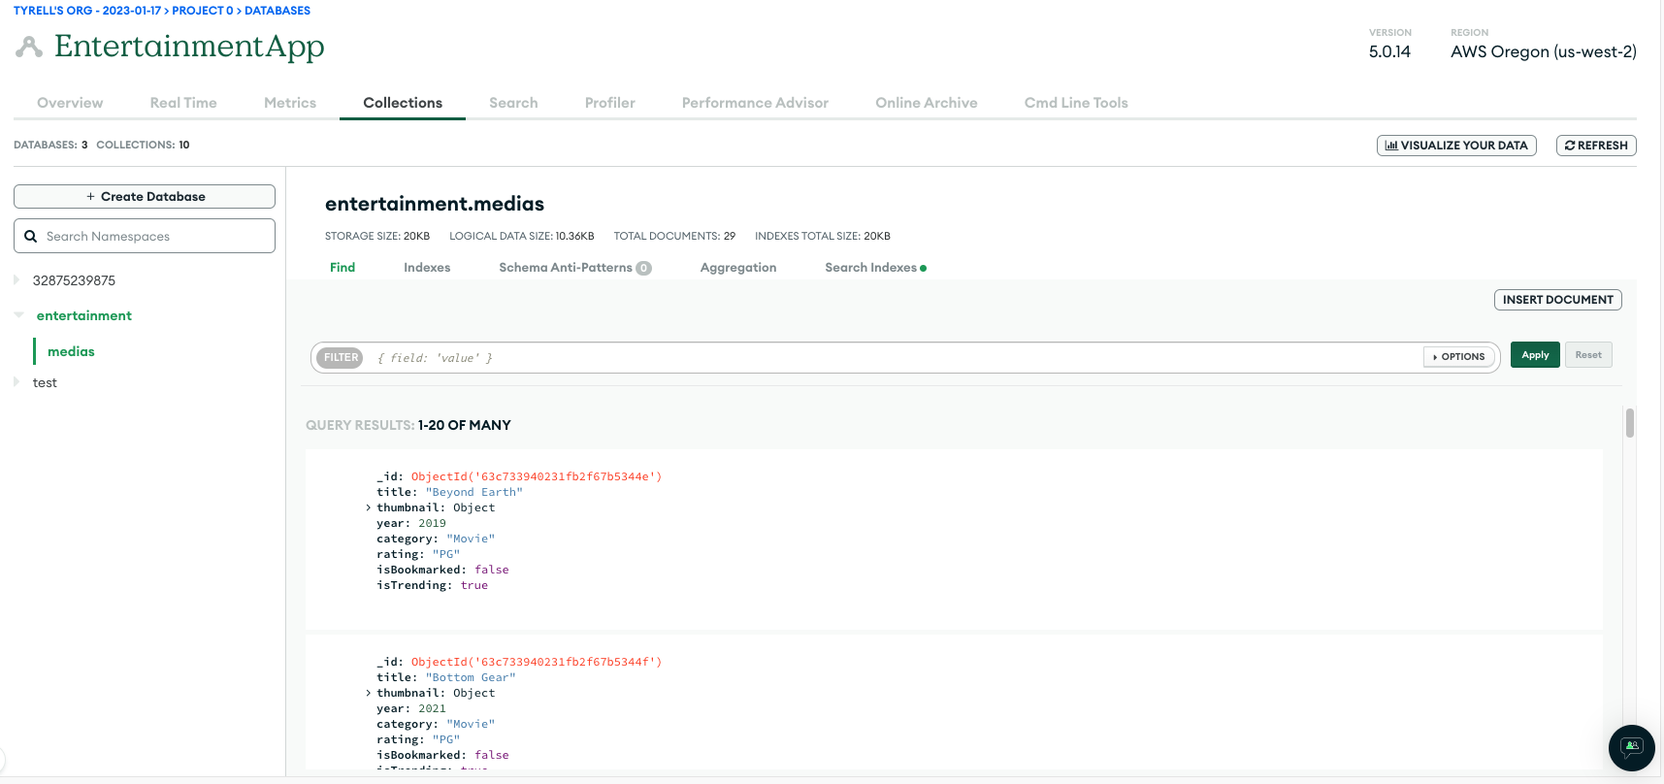Click the test database name
The width and height of the screenshot is (1664, 784).
coord(45,382)
